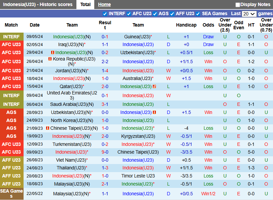This screenshot has height=200, width=273.
Task: Click the Date column header
Action: tap(34, 25)
